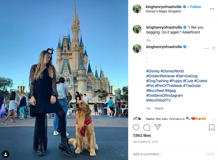This screenshot has width=218, height=160.
Task: Open Disney's Magic Kingdom location link
Action: (x=163, y=11)
